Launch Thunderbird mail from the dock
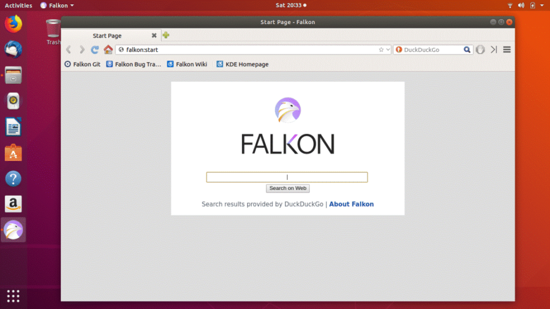The width and height of the screenshot is (550, 309). (x=13, y=49)
